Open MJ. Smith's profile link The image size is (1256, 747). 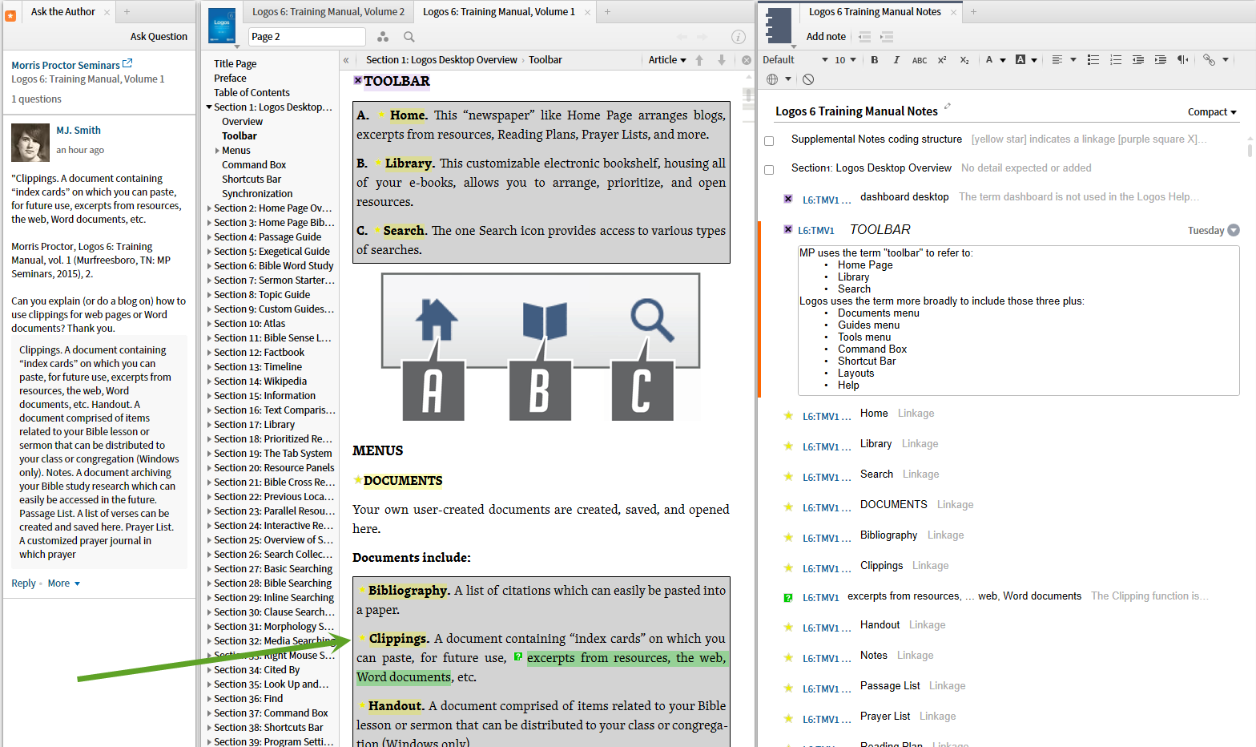tap(78, 131)
